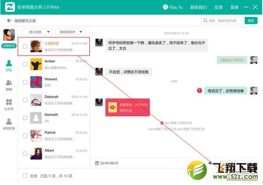Click the search magnifier icon

coord(205,20)
